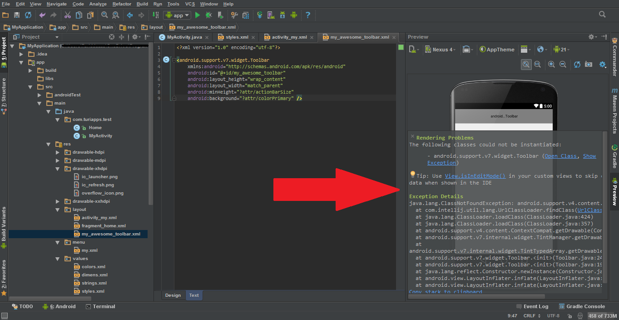Switch to the MyActivity.java tab

184,37
